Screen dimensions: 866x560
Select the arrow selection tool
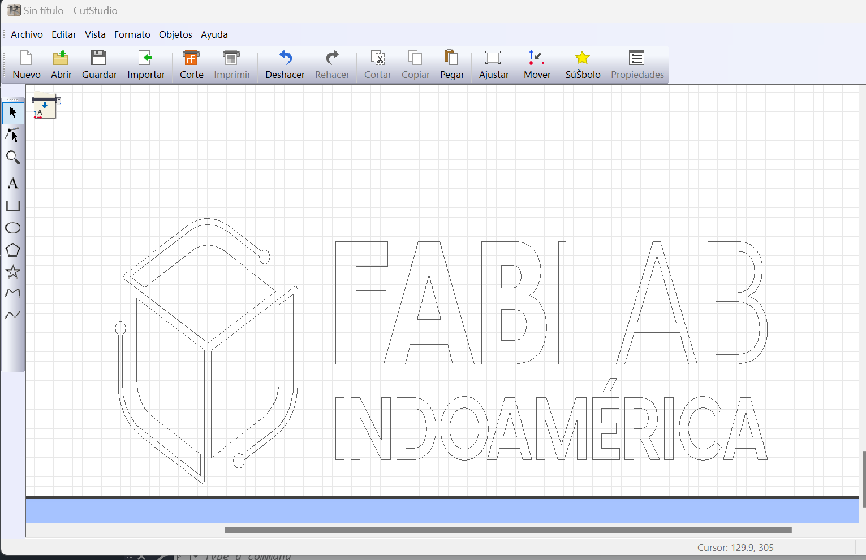pyautogui.click(x=13, y=113)
